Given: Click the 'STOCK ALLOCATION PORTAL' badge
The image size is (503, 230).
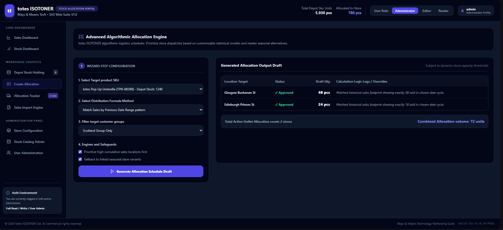Looking at the screenshot, I should pyautogui.click(x=77, y=9).
